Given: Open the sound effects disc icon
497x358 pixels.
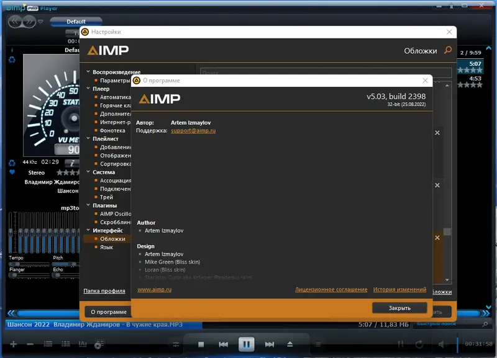Looking at the screenshot, I should click(99, 344).
